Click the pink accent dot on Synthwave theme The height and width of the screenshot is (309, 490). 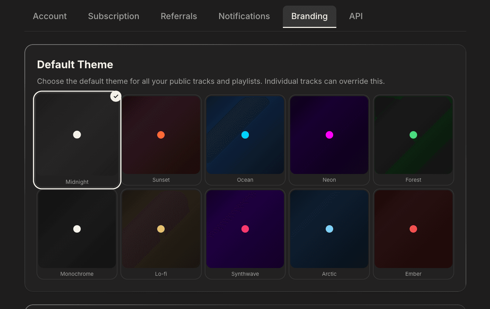(x=245, y=229)
